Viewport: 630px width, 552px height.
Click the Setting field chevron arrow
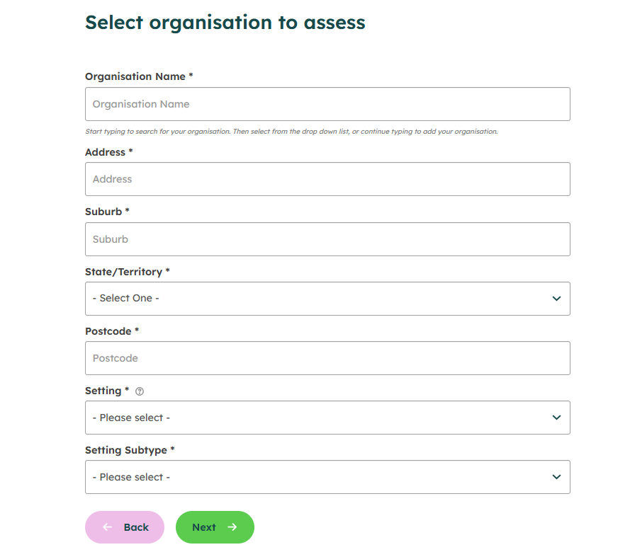(556, 418)
